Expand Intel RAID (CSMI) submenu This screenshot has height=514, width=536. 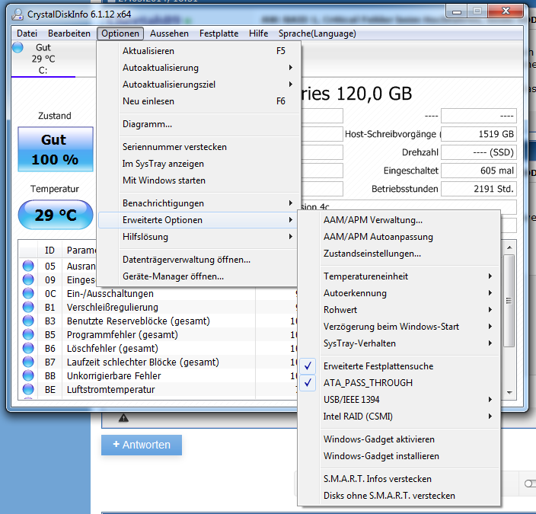[399, 417]
